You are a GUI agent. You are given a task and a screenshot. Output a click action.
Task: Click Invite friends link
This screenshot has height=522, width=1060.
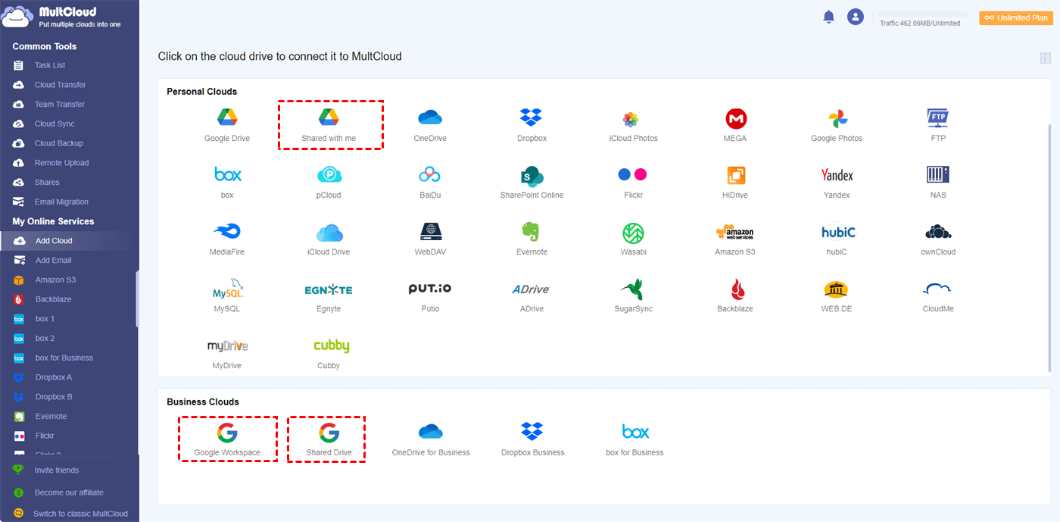[x=57, y=470]
